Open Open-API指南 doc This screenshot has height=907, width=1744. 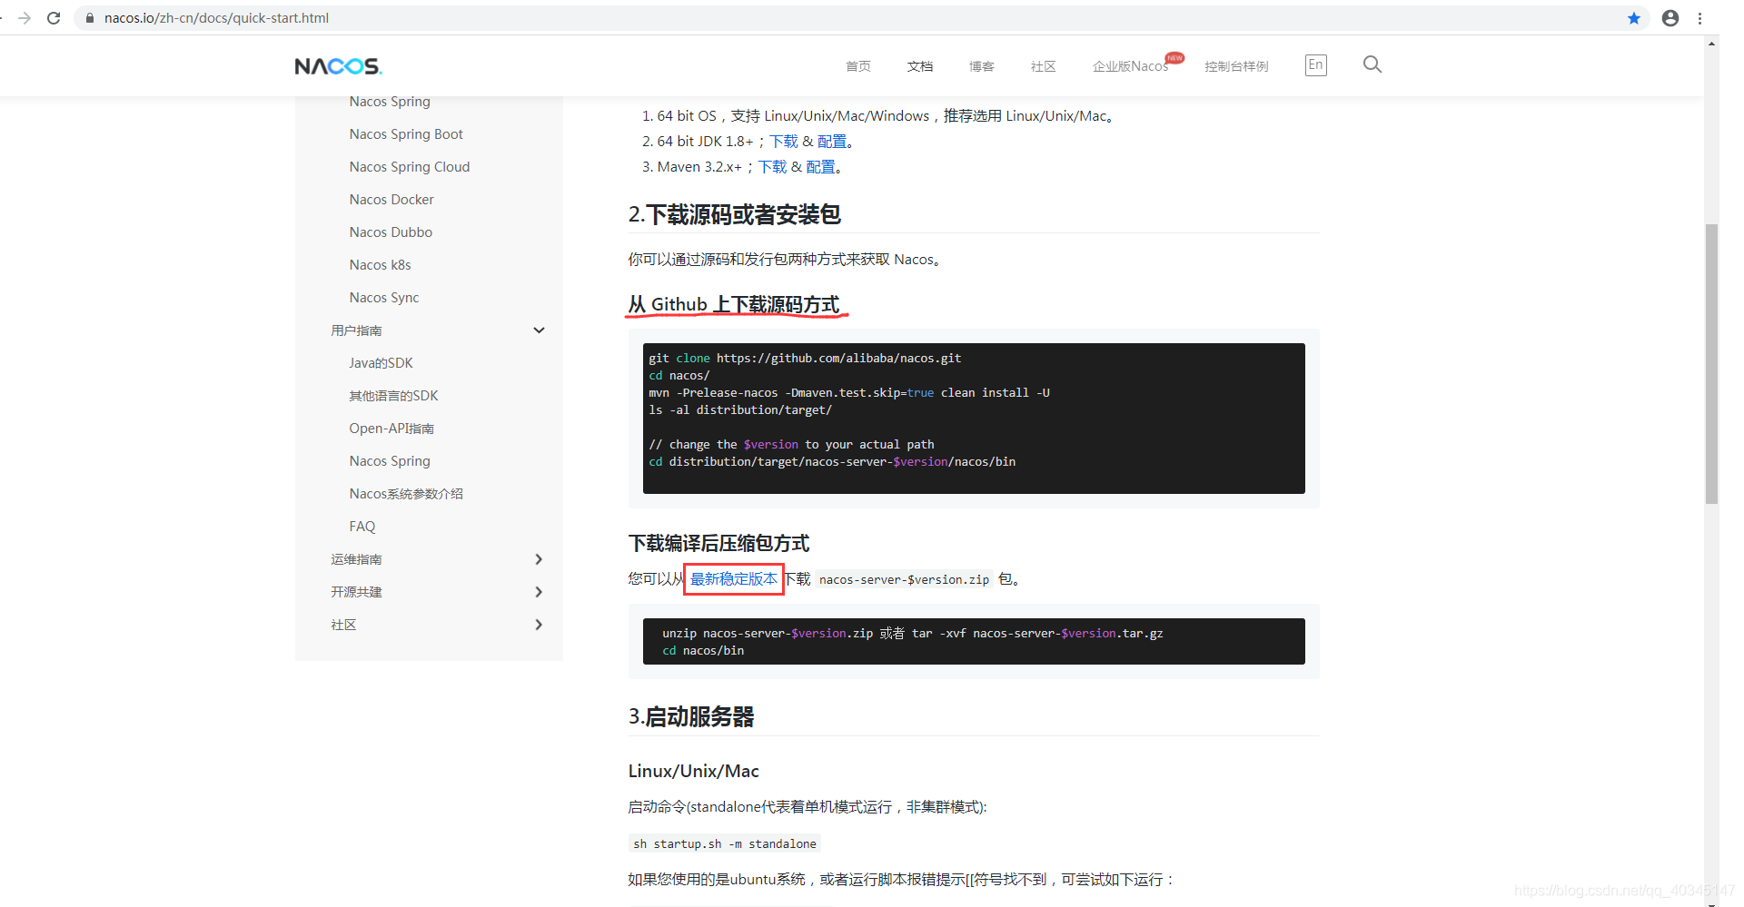(391, 429)
